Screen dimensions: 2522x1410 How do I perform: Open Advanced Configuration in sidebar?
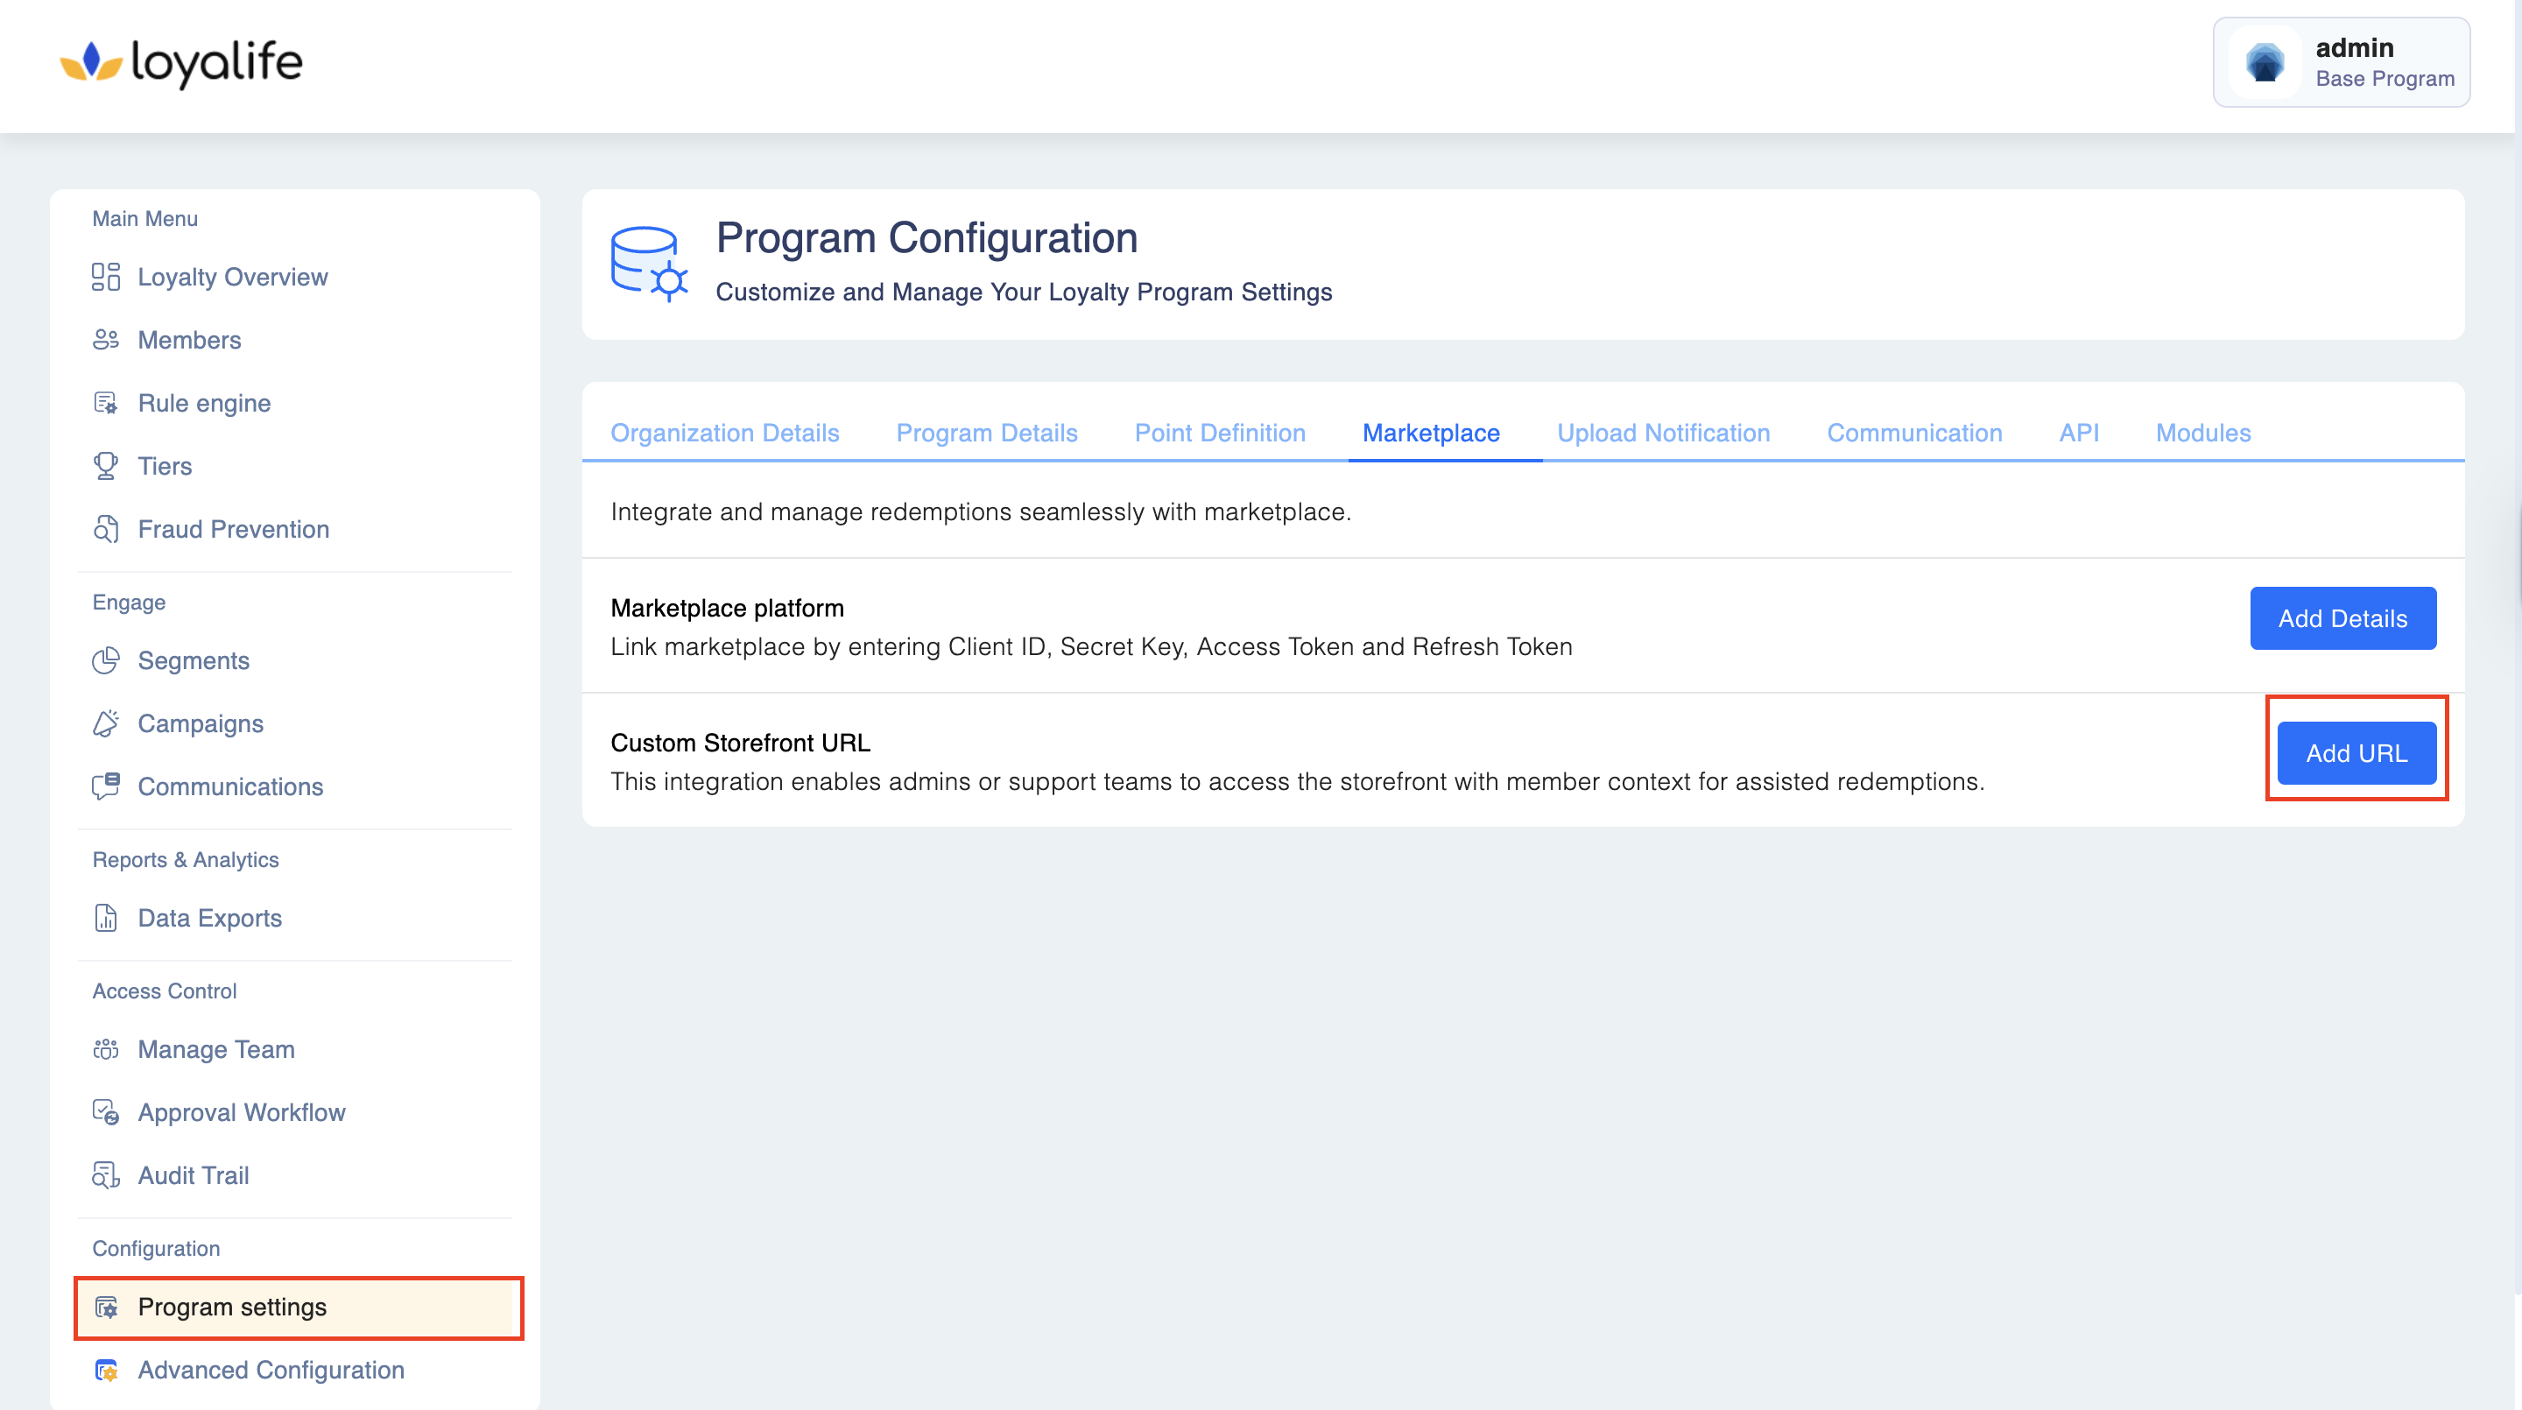pyautogui.click(x=271, y=1369)
